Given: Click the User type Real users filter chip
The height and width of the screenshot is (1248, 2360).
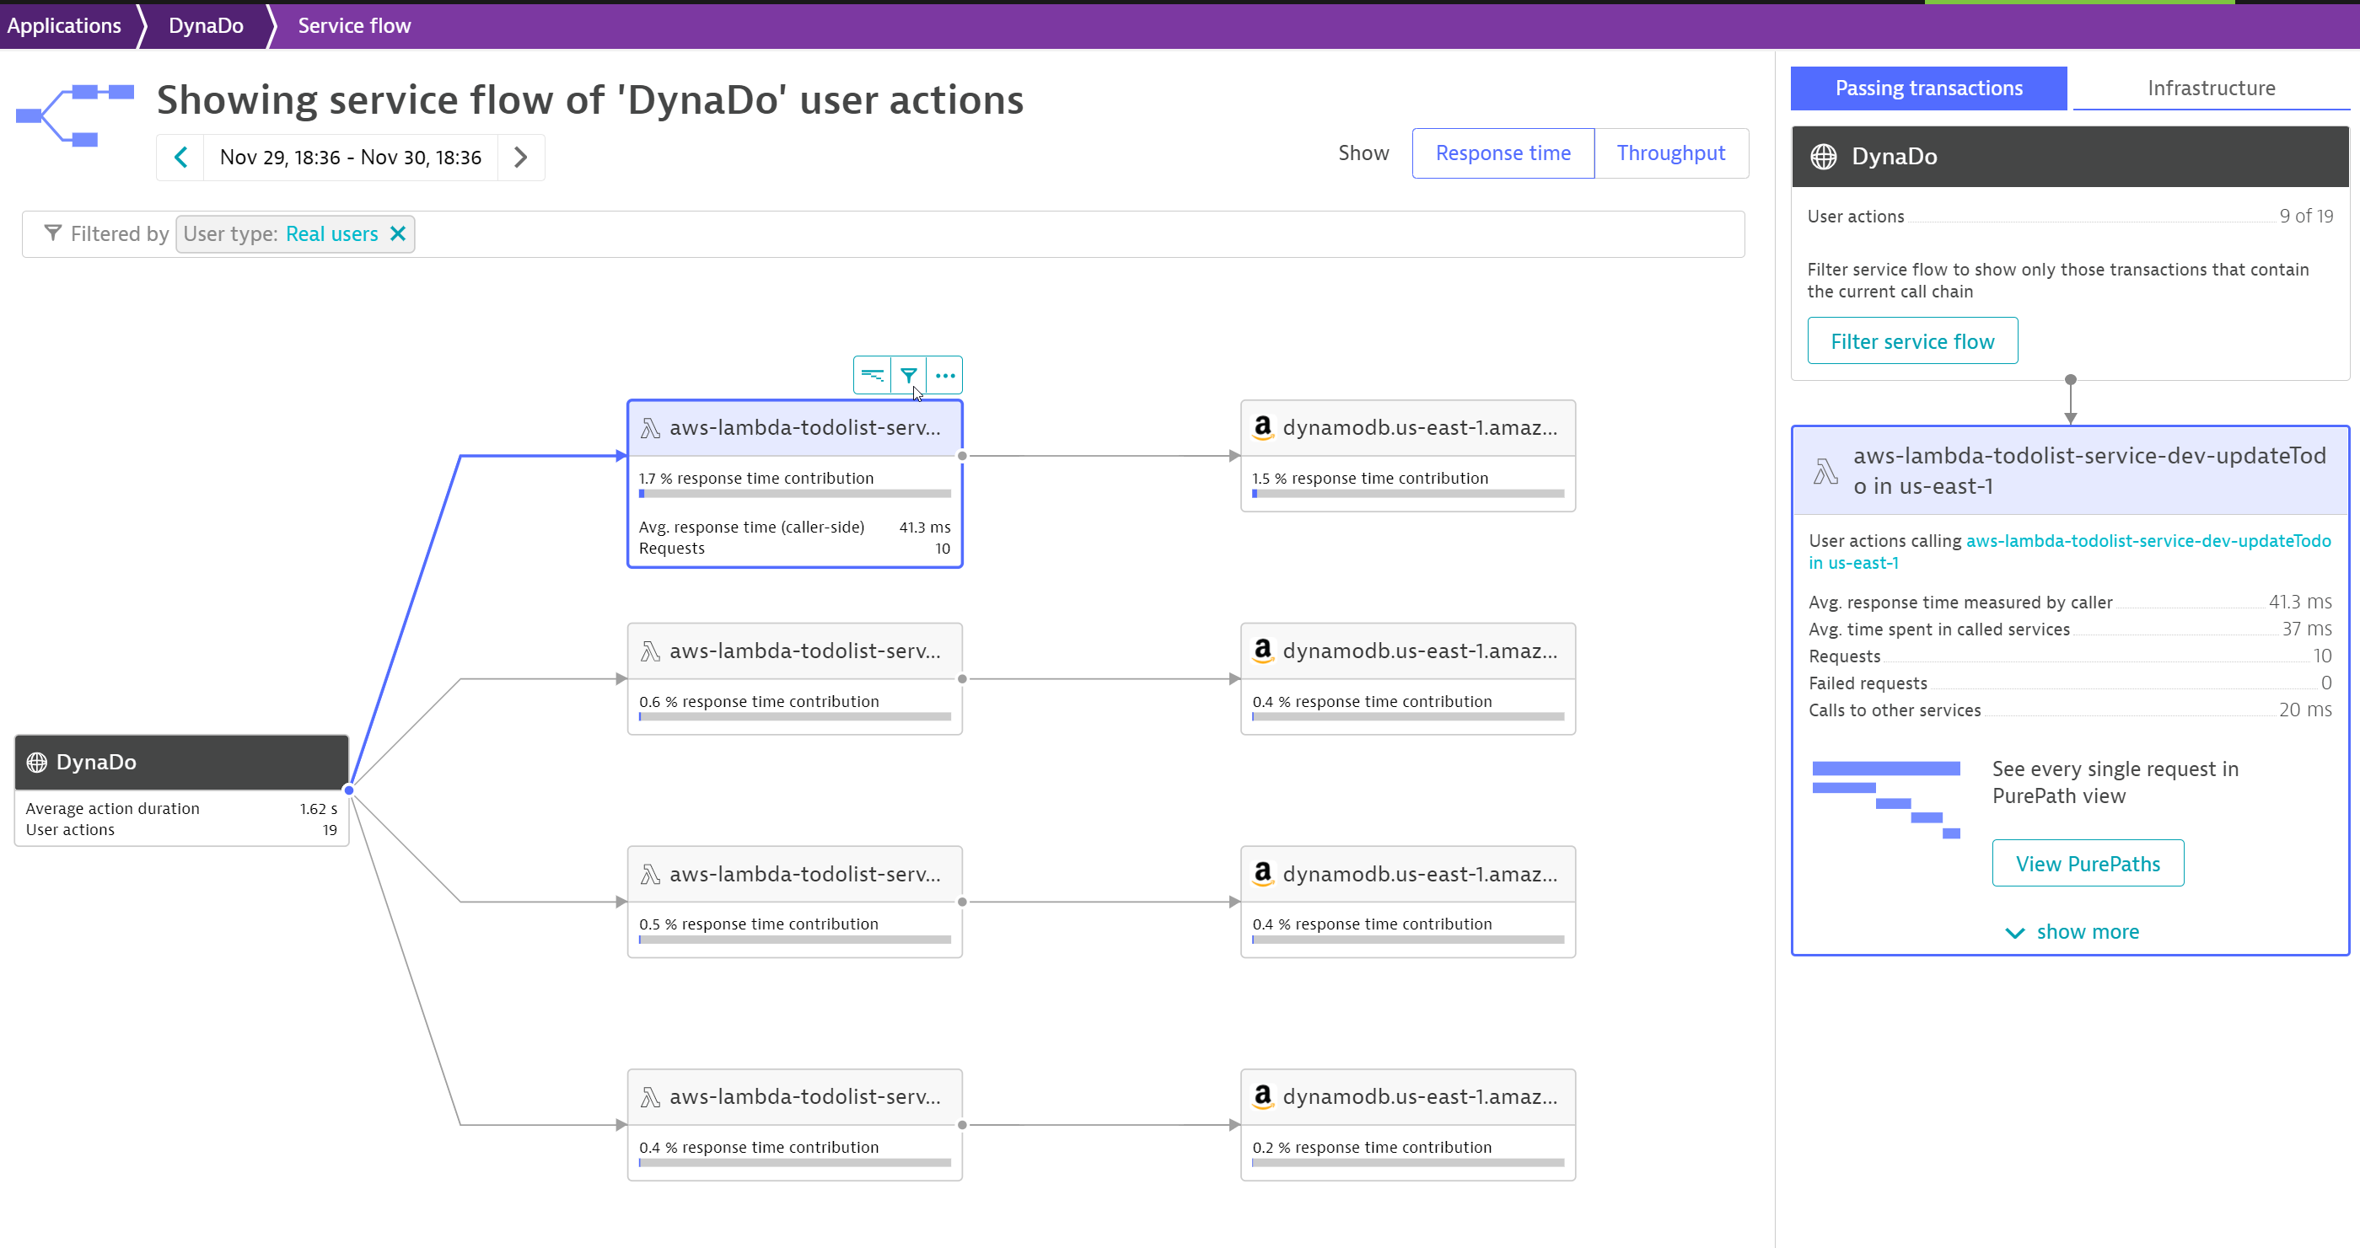Looking at the screenshot, I should click(x=295, y=233).
